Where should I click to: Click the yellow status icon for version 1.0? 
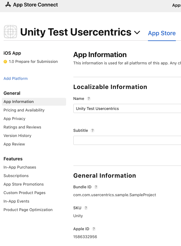5,62
